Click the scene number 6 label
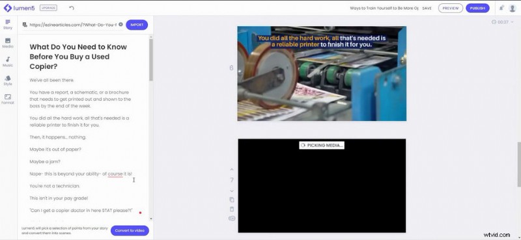Image resolution: width=521 pixels, height=240 pixels. coord(231,68)
